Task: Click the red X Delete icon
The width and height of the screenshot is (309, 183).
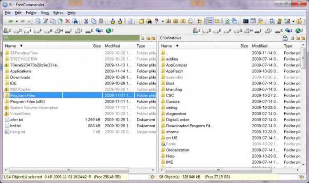Action: click(68, 21)
